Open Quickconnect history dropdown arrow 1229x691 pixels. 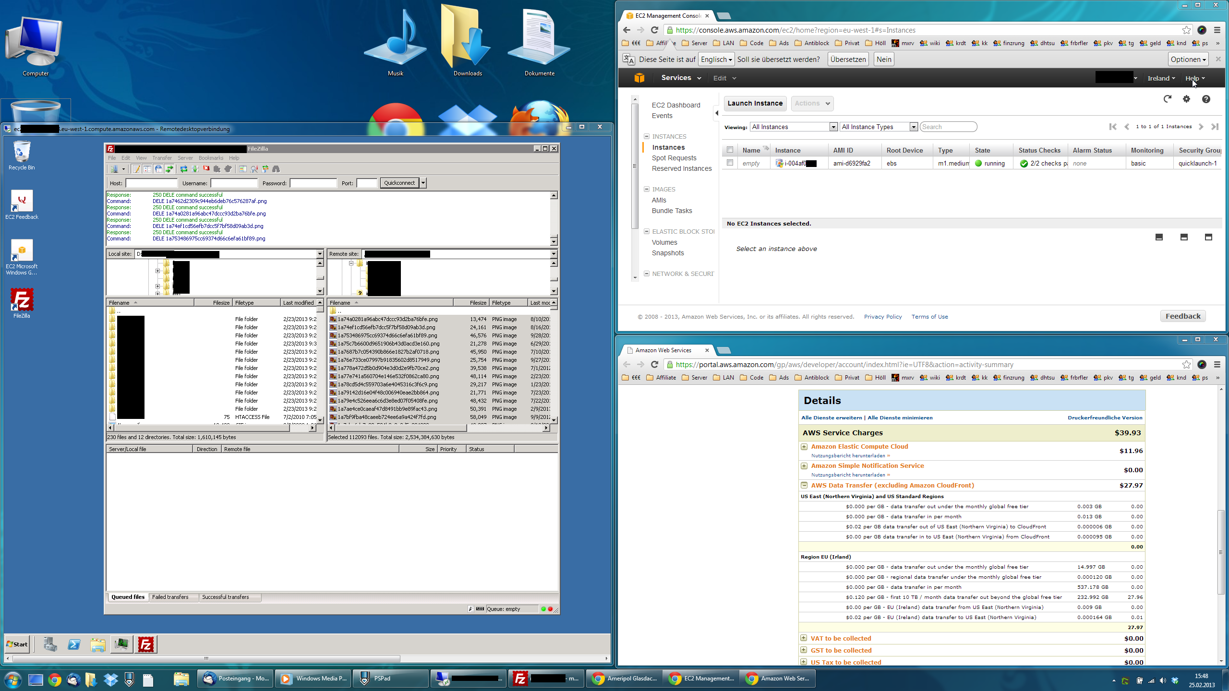click(423, 183)
